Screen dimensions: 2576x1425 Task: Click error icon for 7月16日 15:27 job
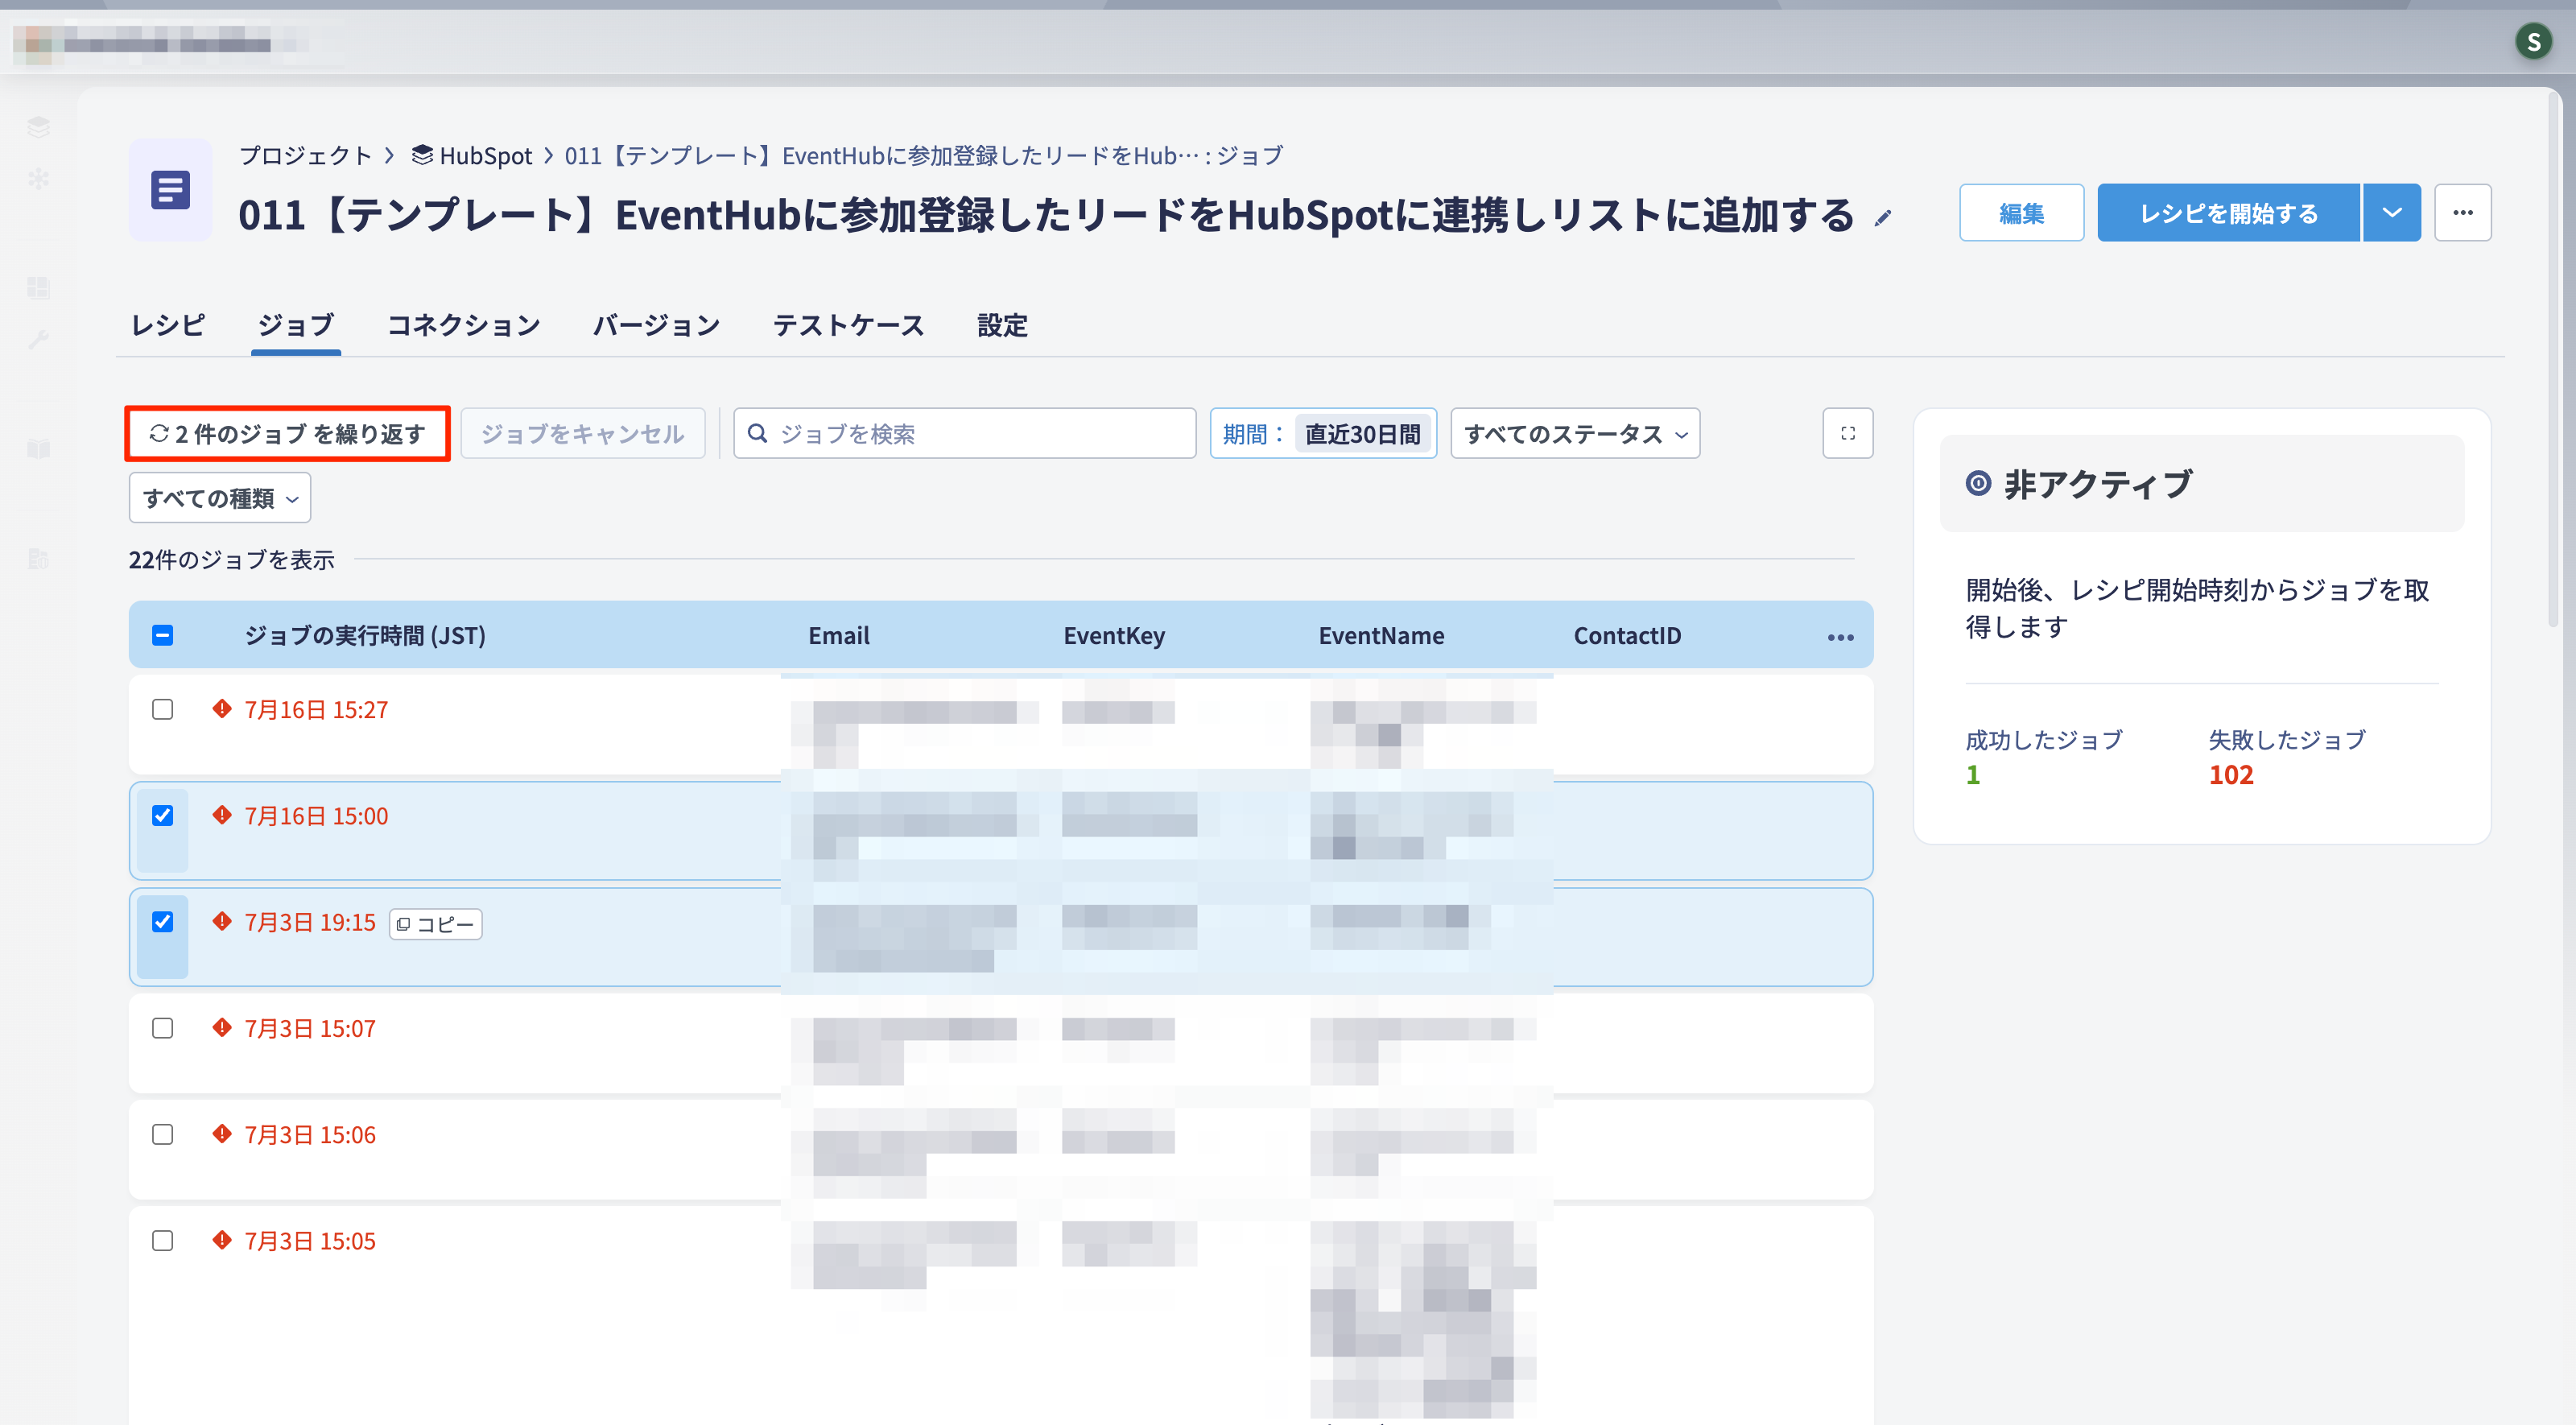coord(222,709)
